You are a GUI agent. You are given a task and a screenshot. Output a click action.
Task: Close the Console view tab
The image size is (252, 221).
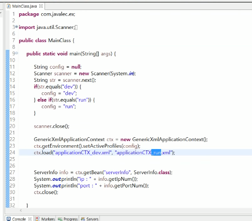[30, 219]
